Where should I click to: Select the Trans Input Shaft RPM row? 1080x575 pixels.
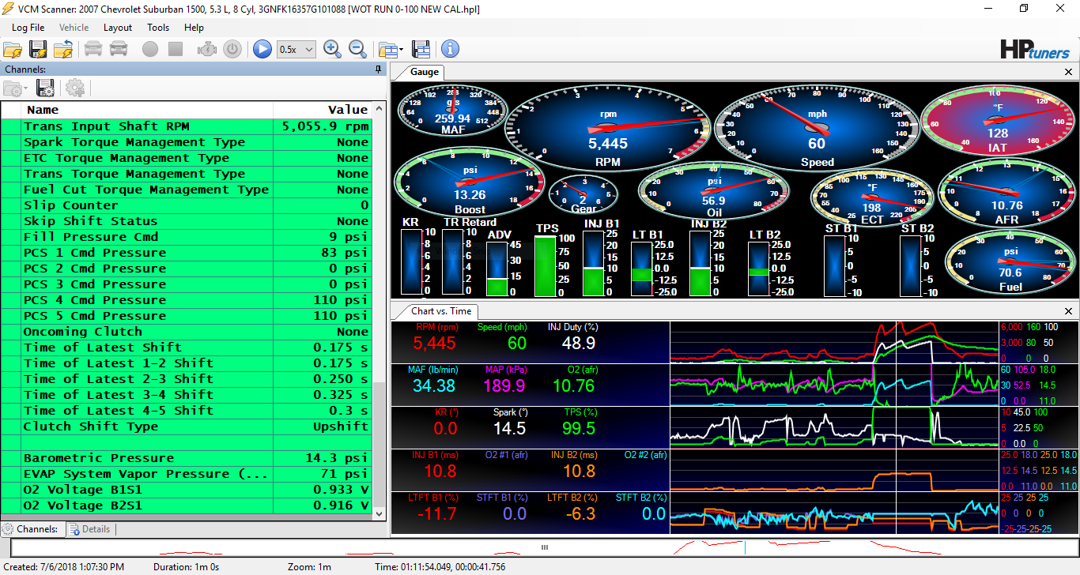(187, 126)
